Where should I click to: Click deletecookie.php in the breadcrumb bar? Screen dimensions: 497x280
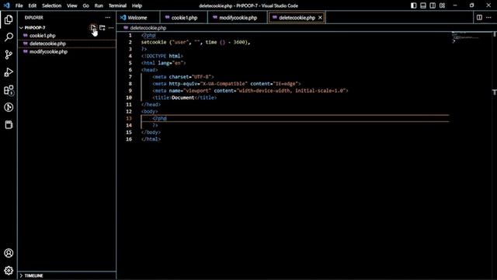148,28
